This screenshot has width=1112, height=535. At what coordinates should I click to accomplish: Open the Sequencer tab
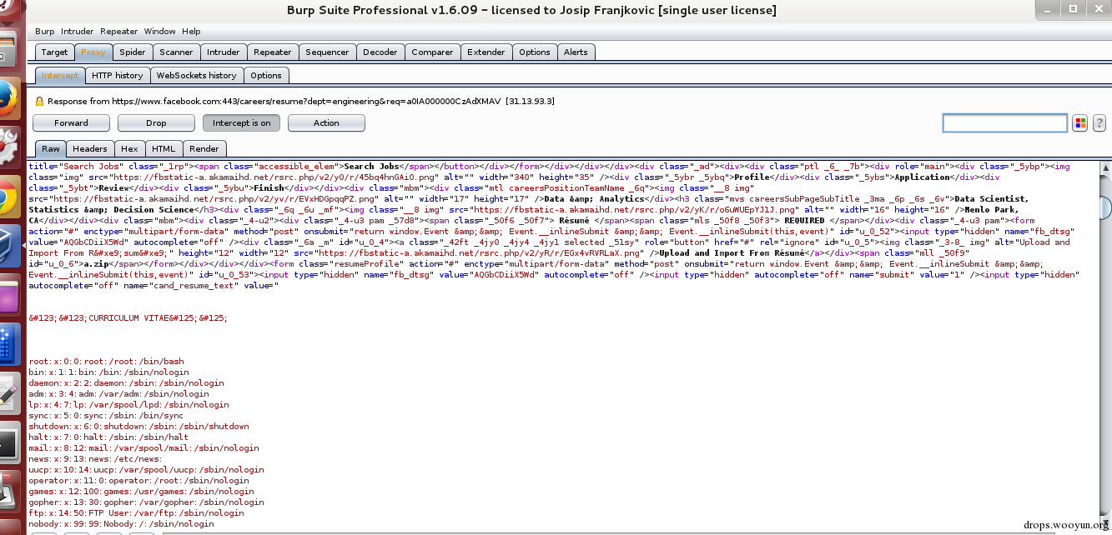pos(327,52)
